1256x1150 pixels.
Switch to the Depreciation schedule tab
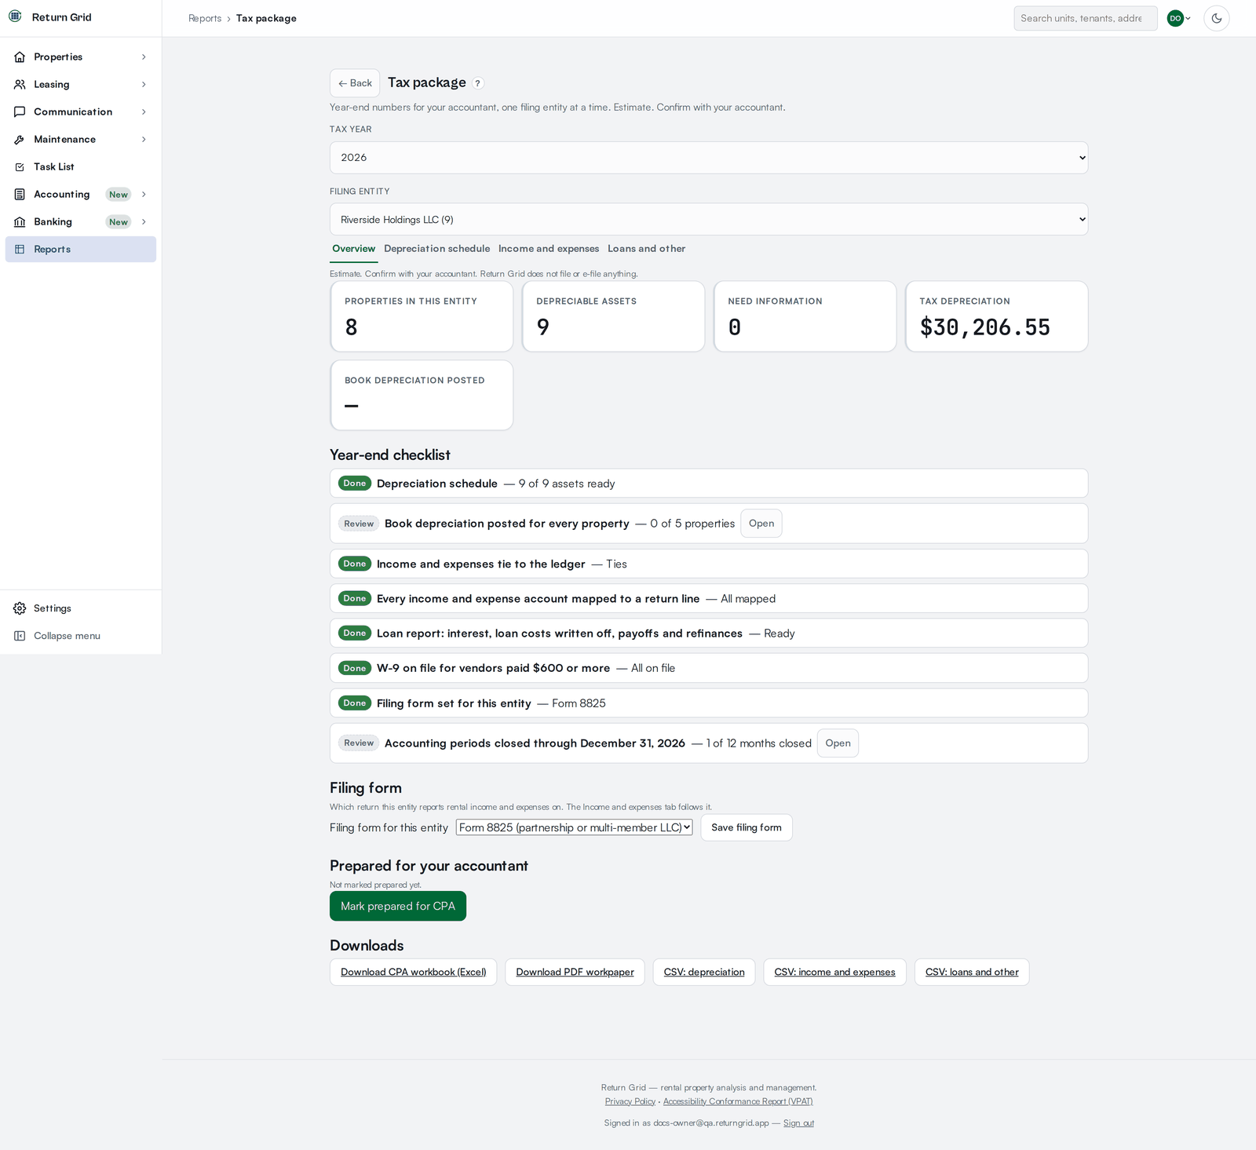coord(437,249)
